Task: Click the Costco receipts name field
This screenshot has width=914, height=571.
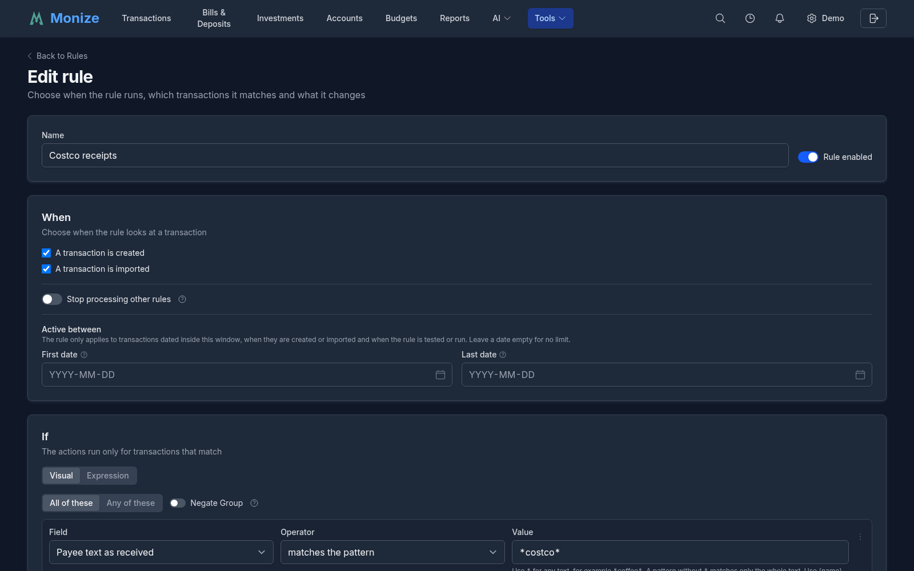Action: [x=415, y=155]
